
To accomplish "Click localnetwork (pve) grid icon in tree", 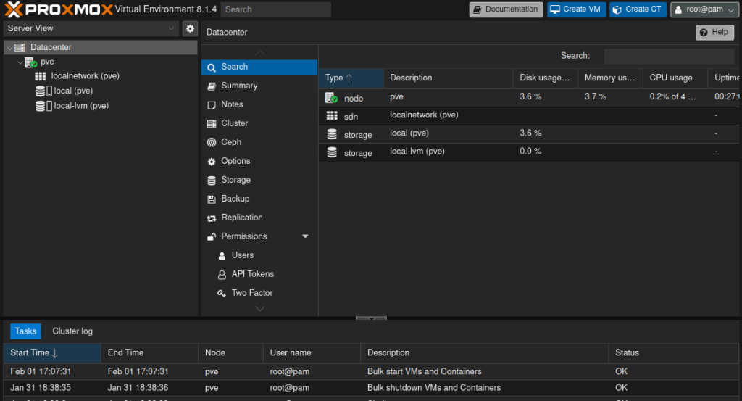I will [41, 76].
